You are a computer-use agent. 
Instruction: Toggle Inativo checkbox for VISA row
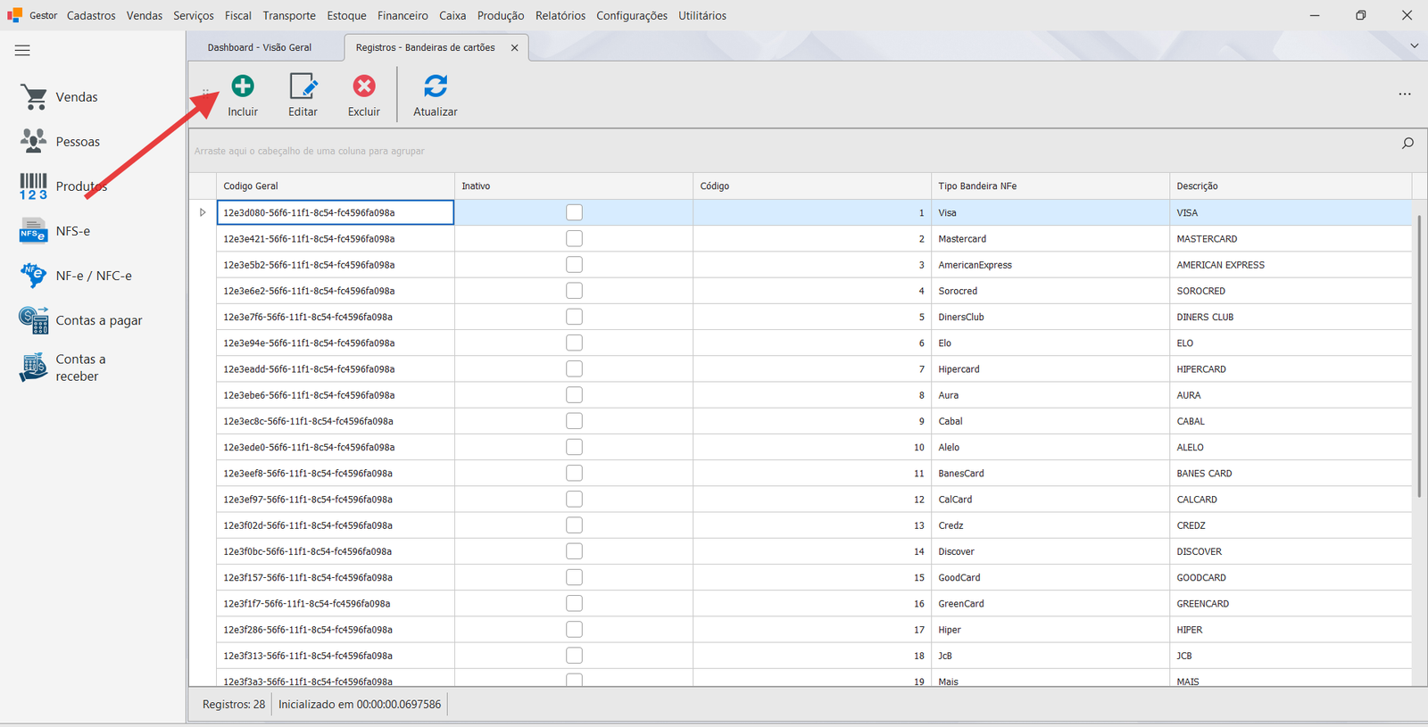point(574,212)
